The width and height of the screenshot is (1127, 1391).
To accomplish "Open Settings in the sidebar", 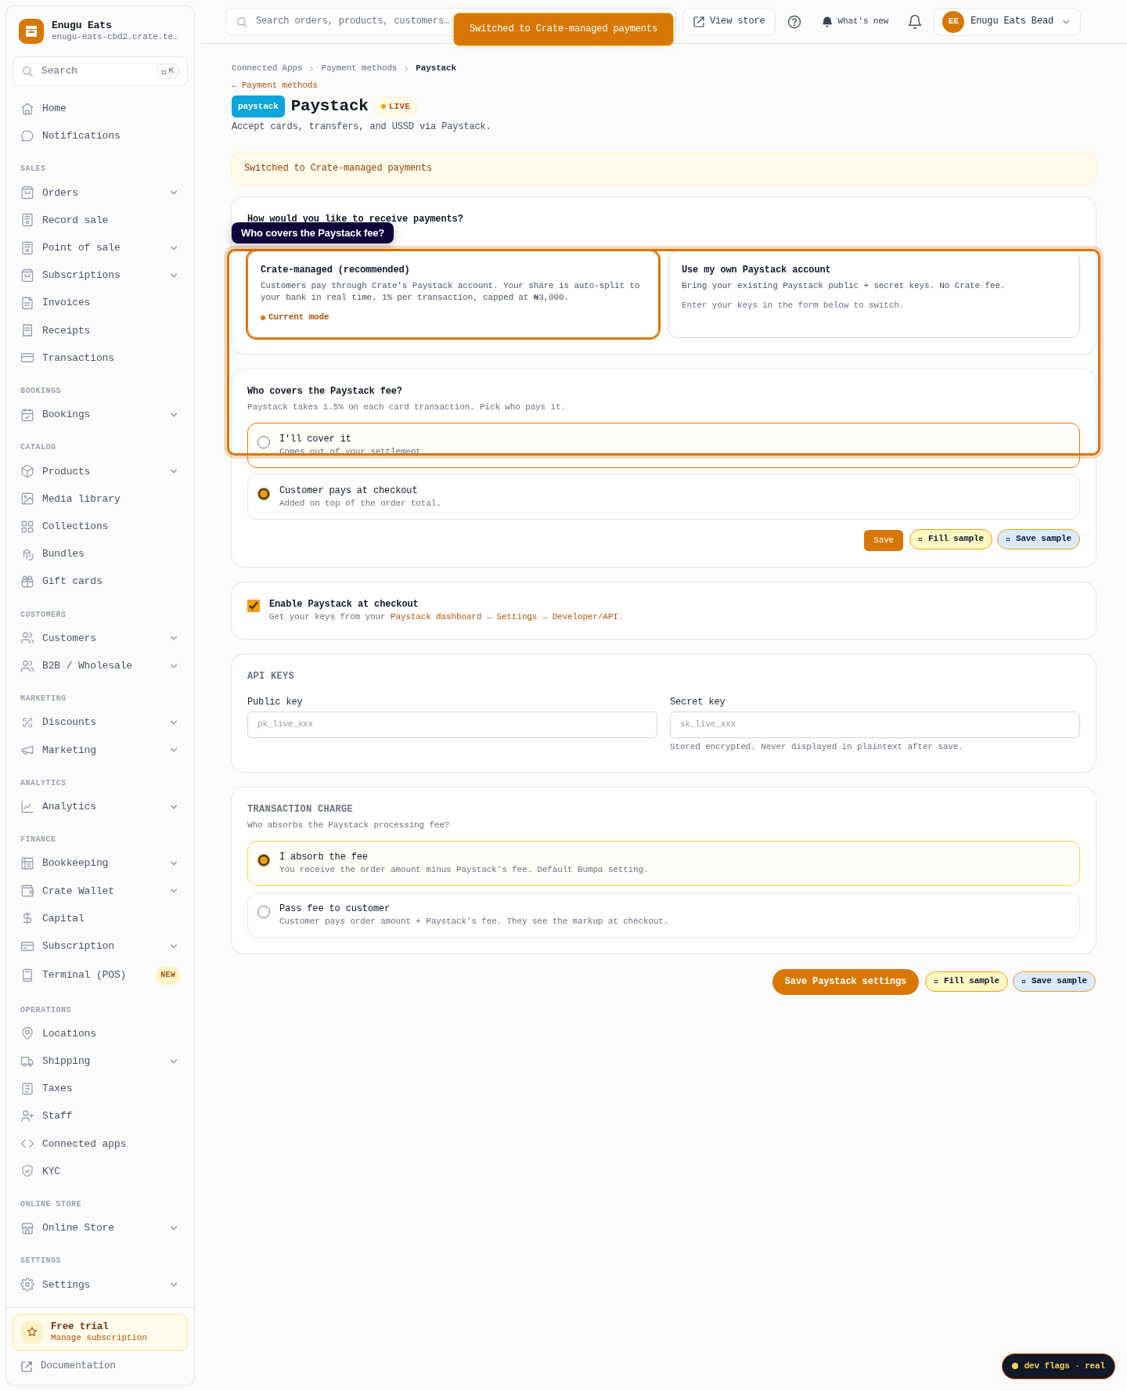I will point(100,1285).
